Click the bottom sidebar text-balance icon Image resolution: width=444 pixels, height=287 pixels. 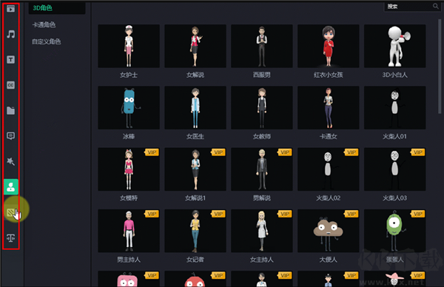point(11,238)
